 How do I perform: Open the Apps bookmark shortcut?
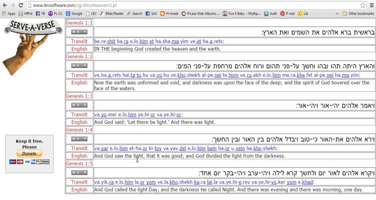[x=8, y=13]
